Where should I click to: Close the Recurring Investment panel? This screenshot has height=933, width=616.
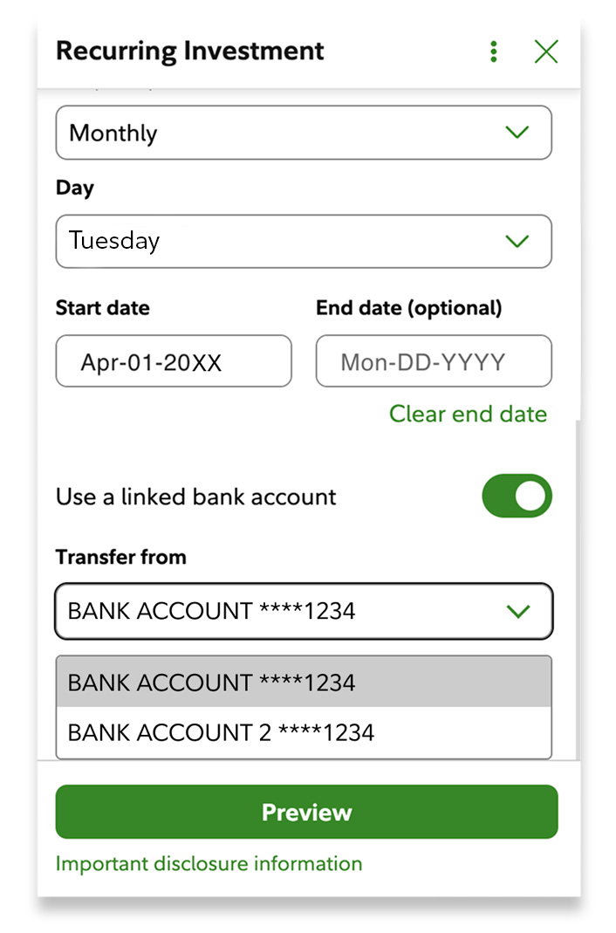click(x=546, y=52)
